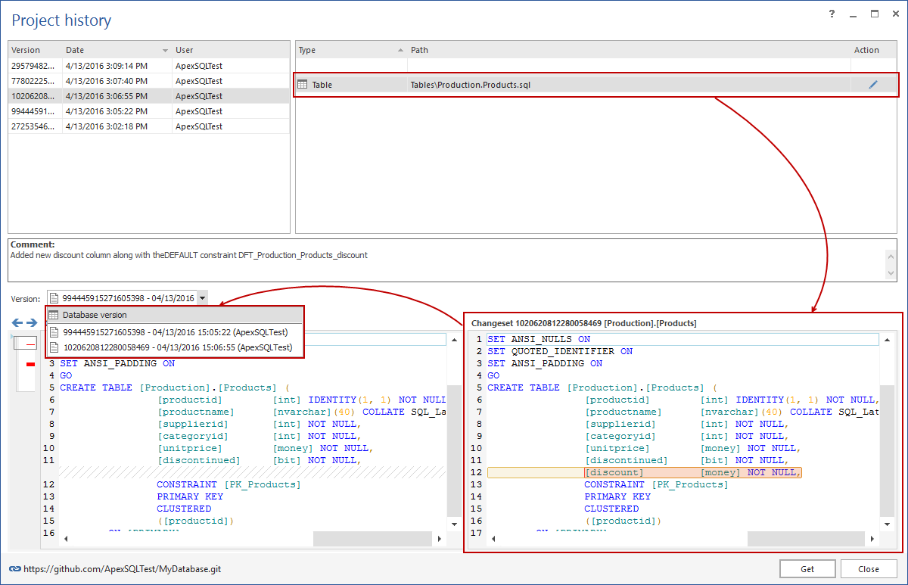Screen dimensions: 908x585
Task: Click document icon of version 994445915271605398 option
Action: point(54,331)
